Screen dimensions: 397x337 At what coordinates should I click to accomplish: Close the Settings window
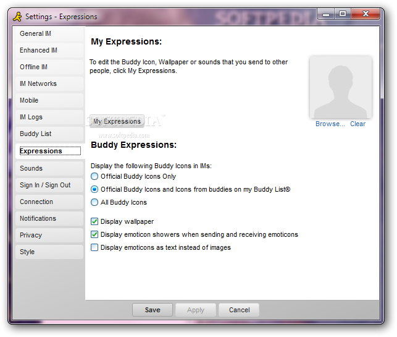[x=366, y=14]
